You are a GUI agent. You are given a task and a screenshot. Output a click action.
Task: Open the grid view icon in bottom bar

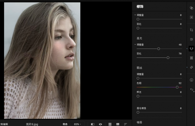pyautogui.click(x=110, y=124)
